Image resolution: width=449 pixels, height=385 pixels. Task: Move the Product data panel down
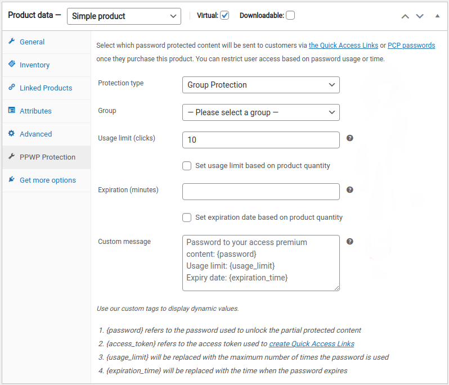(420, 16)
